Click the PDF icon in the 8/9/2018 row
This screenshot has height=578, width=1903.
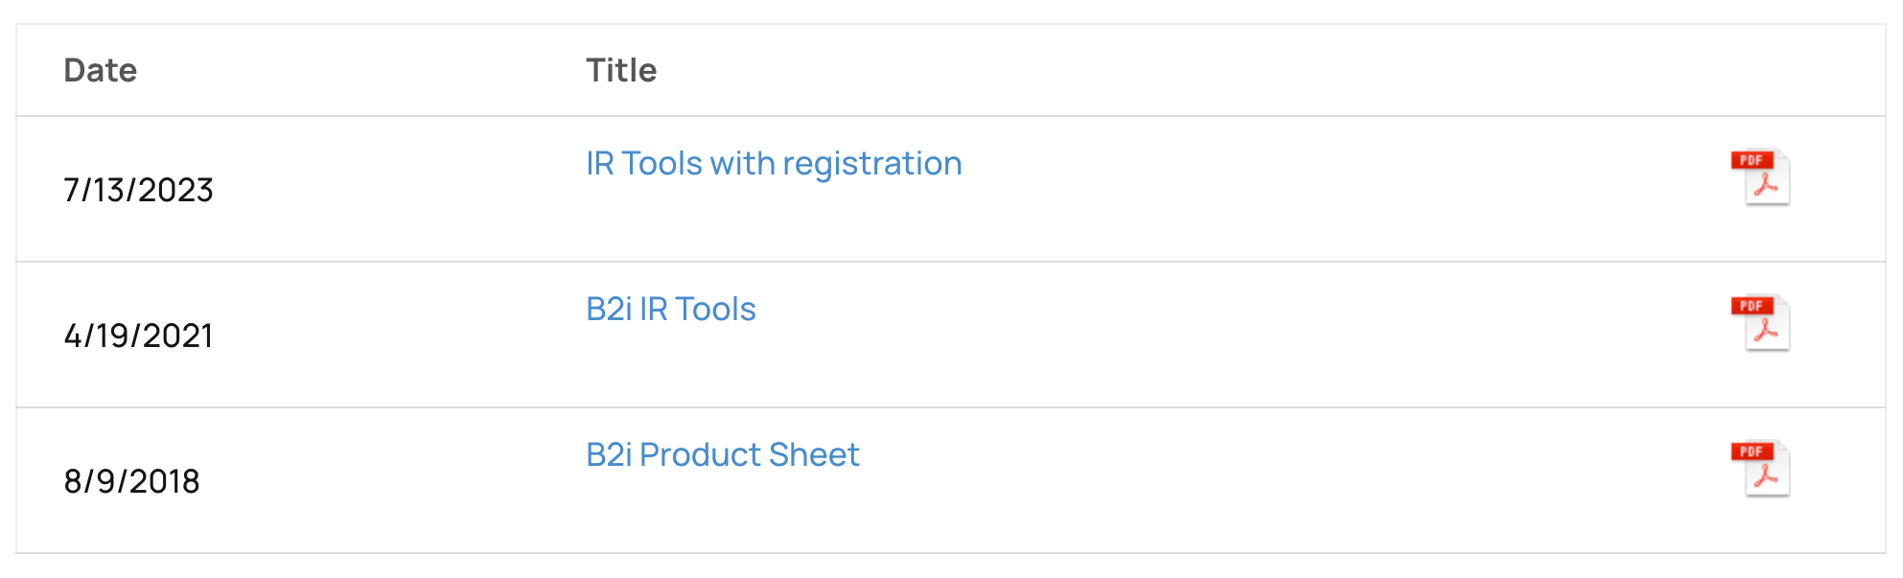click(1760, 469)
